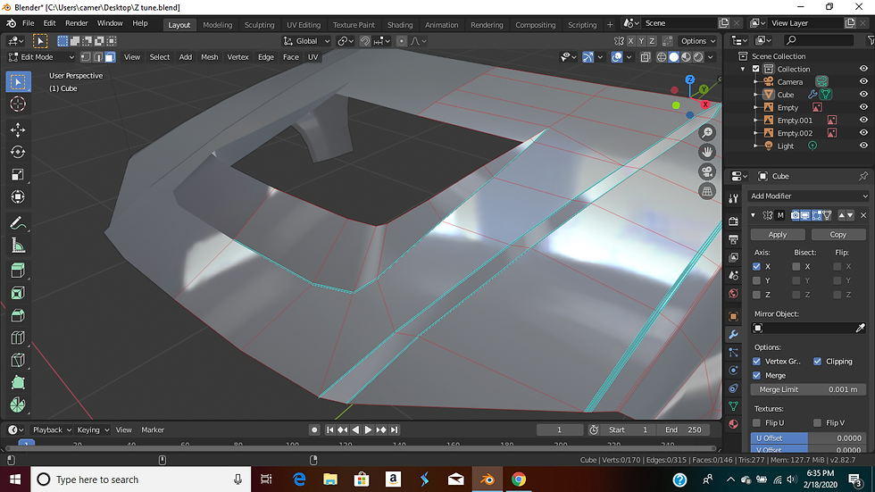Screen dimensions: 875x492
Task: Click the Merge Limit value field
Action: point(809,389)
